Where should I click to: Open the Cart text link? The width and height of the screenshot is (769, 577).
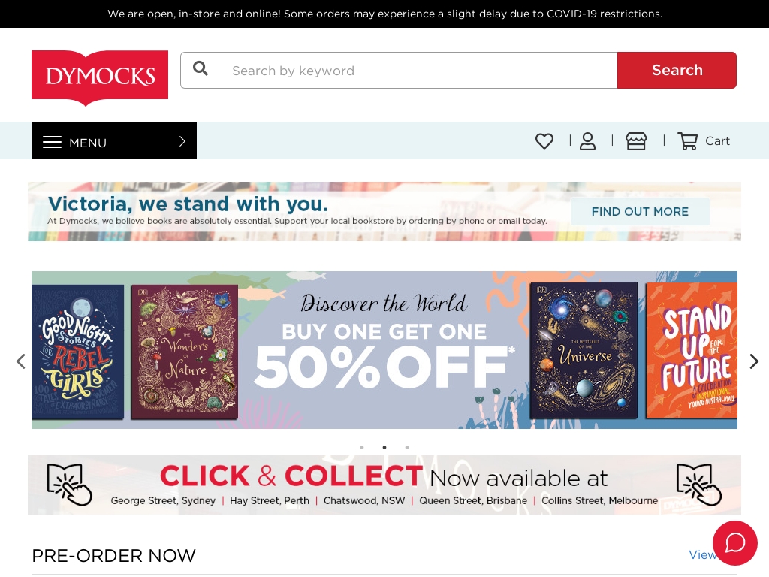717,141
